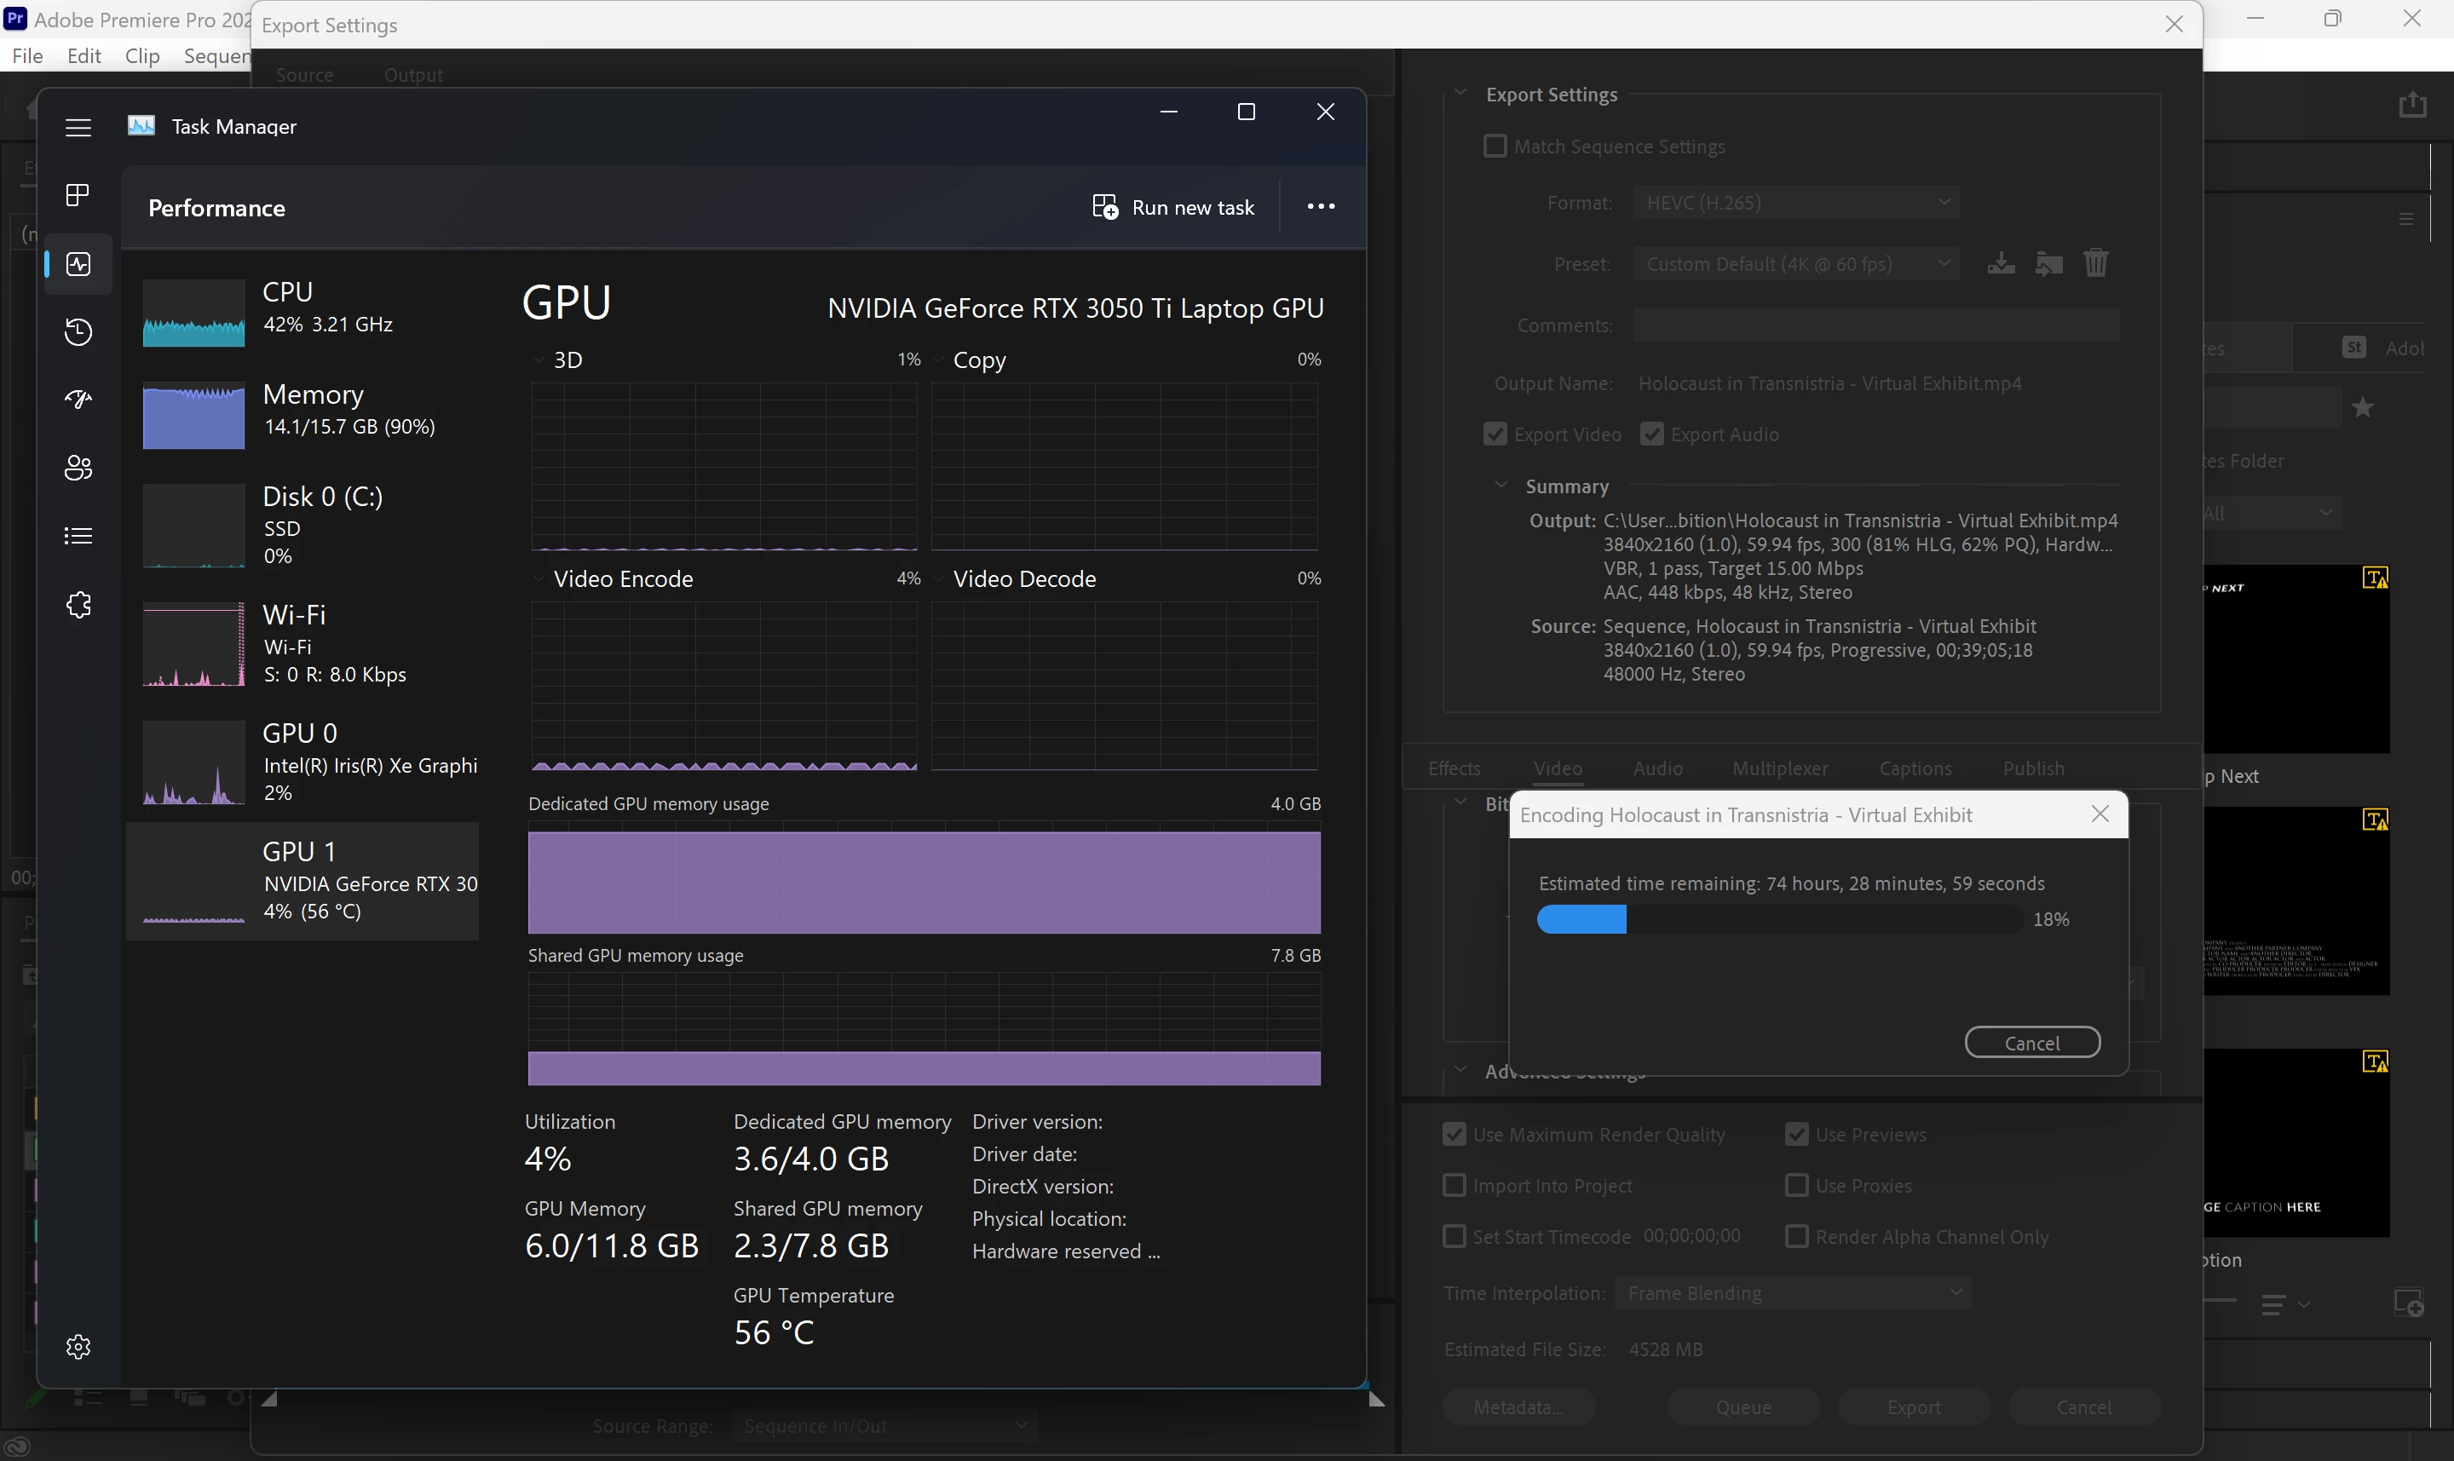The height and width of the screenshot is (1461, 2454).
Task: Toggle the Use Maximum Render Quality checkbox
Action: click(1454, 1134)
